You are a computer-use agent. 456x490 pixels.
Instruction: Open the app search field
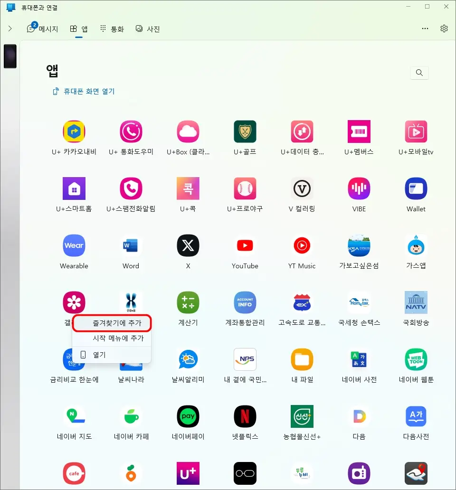tap(419, 73)
